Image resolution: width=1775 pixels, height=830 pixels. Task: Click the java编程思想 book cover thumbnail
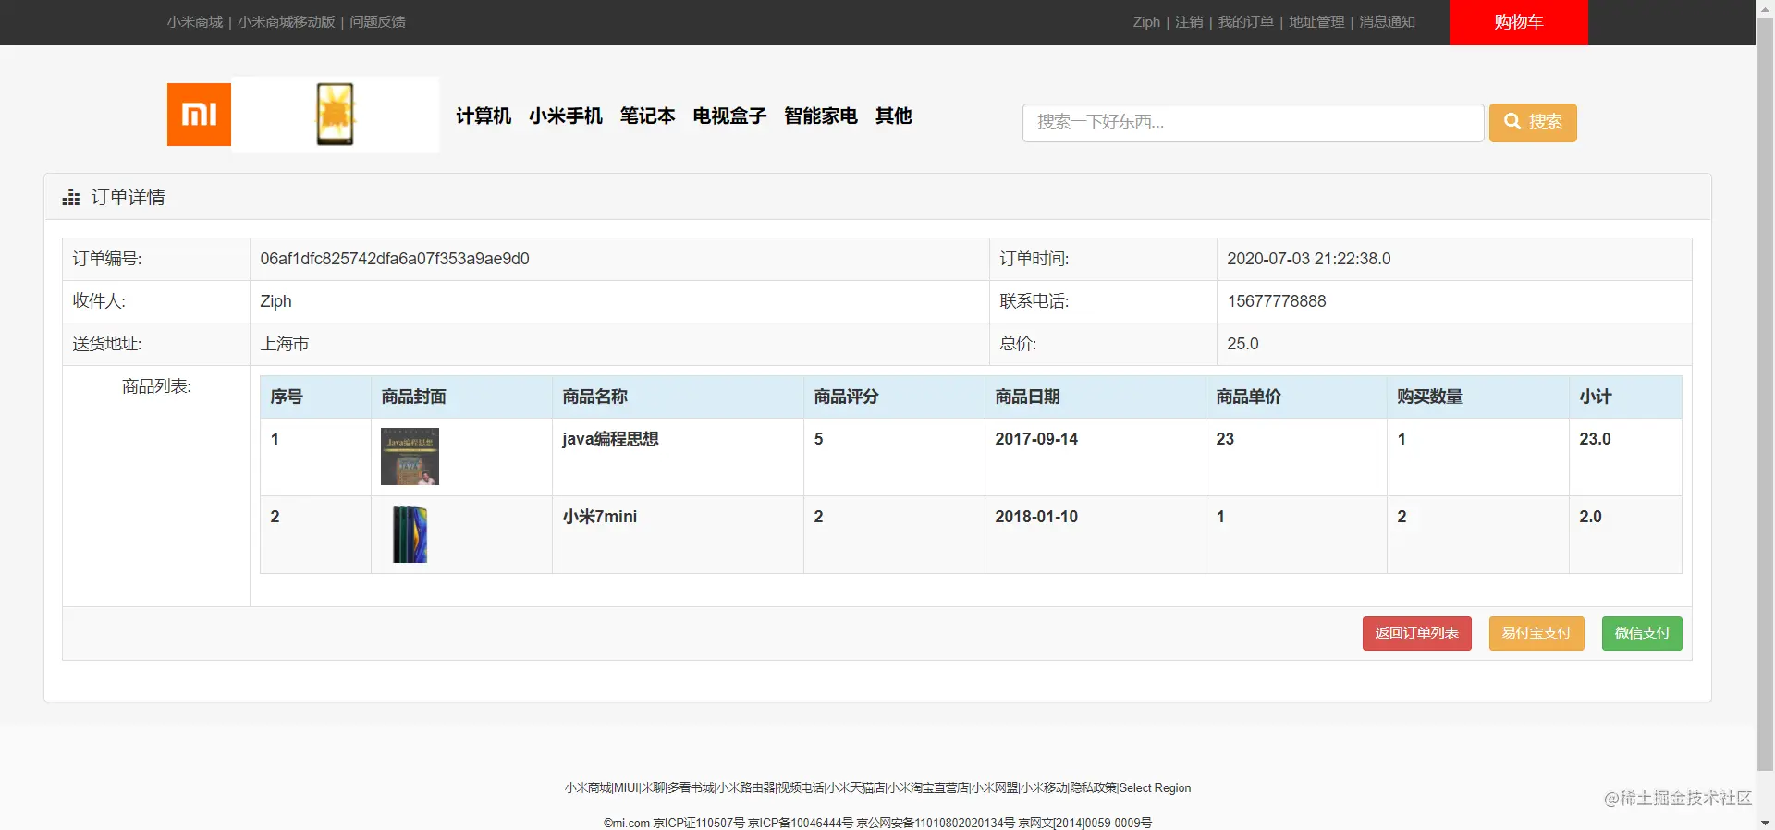[410, 457]
